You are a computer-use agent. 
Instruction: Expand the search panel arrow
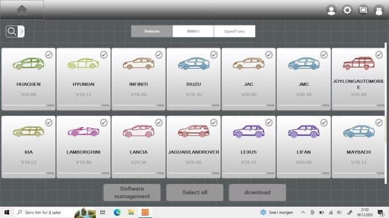21,32
